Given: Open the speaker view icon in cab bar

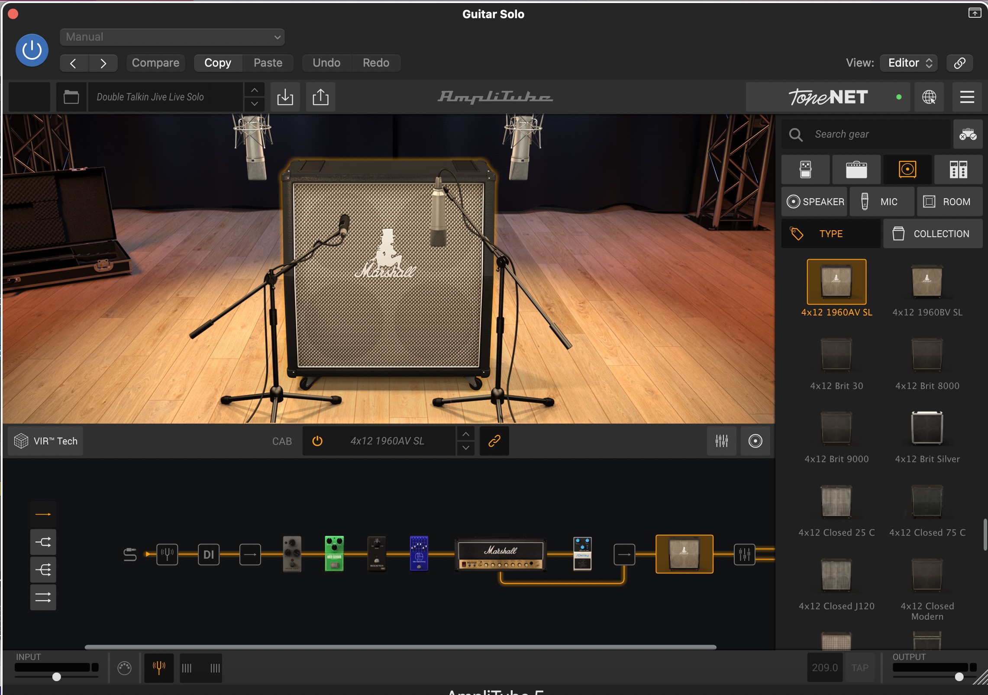Looking at the screenshot, I should 755,441.
